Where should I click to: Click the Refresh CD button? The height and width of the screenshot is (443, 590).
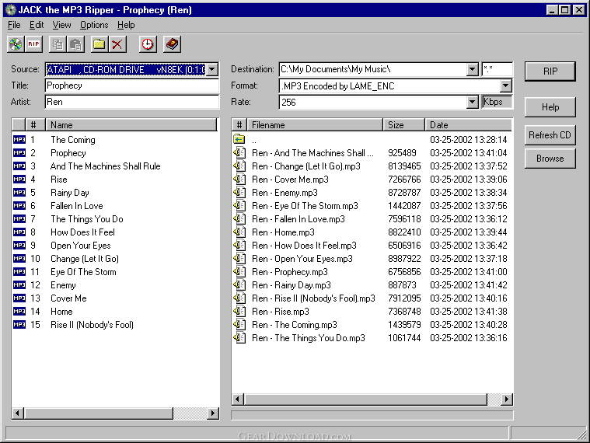[x=550, y=135]
